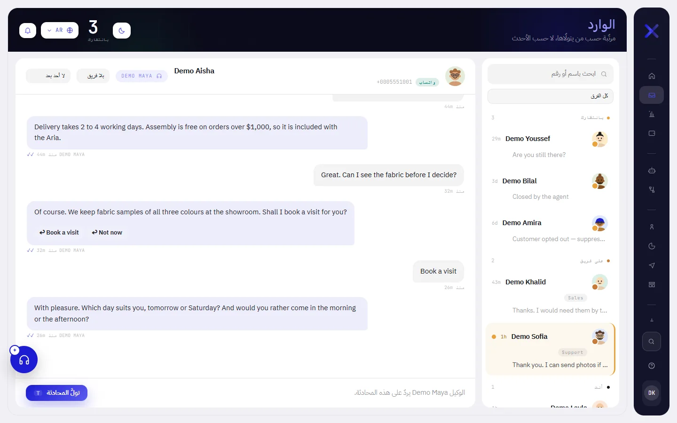Open the pie chart icon in sidebar
Image resolution: width=677 pixels, height=423 pixels.
tap(652, 246)
